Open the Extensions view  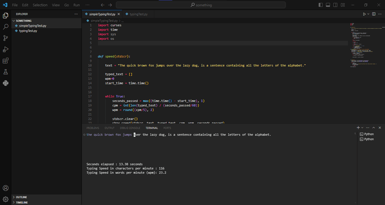point(6,60)
